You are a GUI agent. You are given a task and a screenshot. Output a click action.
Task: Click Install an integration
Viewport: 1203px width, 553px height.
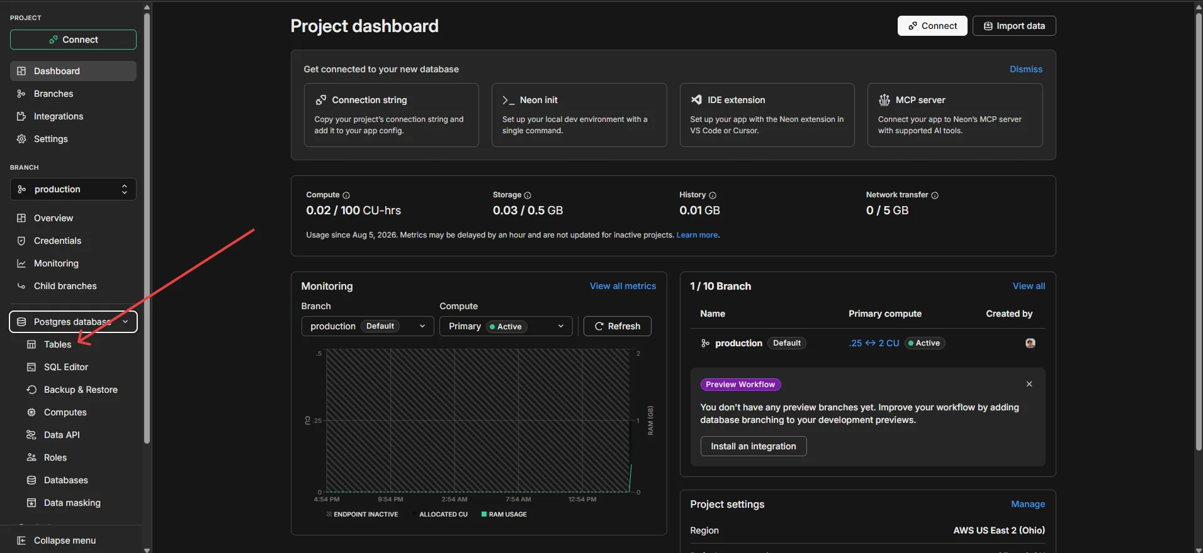(x=754, y=446)
